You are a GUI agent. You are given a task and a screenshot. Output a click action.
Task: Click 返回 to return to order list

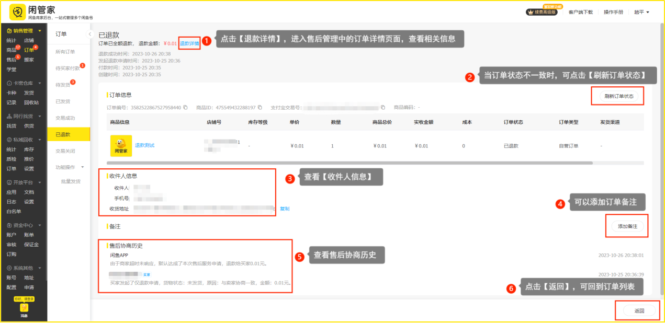(x=639, y=311)
